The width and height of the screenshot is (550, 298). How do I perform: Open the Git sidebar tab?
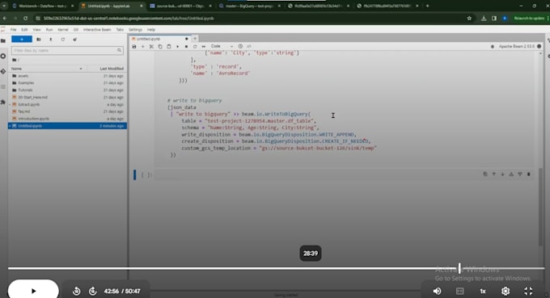3,71
